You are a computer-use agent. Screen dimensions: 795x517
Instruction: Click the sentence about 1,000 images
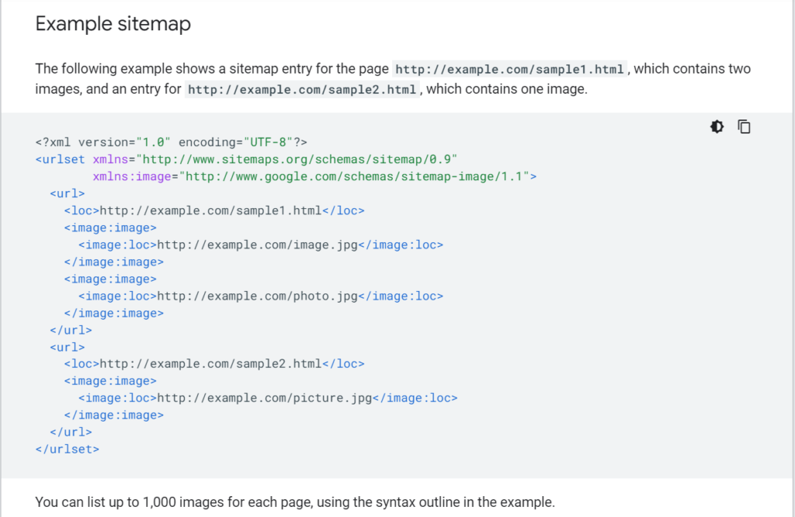point(295,502)
